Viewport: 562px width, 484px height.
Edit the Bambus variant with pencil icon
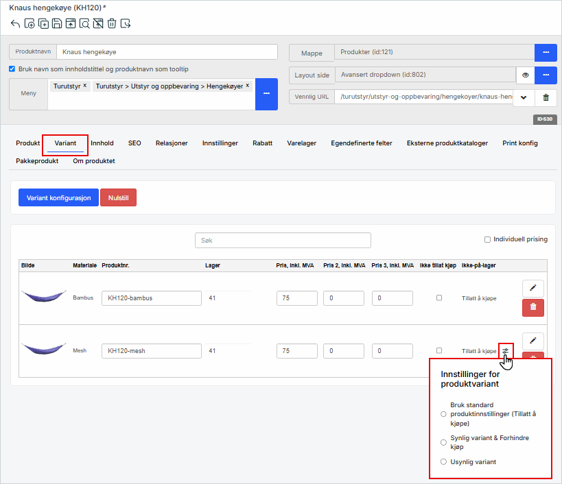click(533, 288)
